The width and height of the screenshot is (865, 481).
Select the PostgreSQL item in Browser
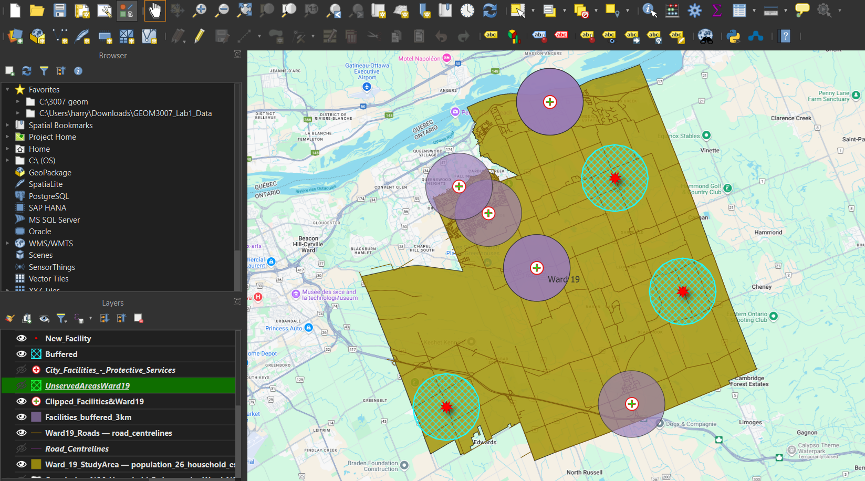[x=48, y=196]
